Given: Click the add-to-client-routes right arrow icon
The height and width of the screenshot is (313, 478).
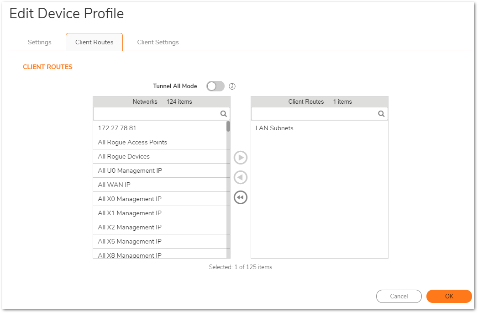Looking at the screenshot, I should 240,158.
